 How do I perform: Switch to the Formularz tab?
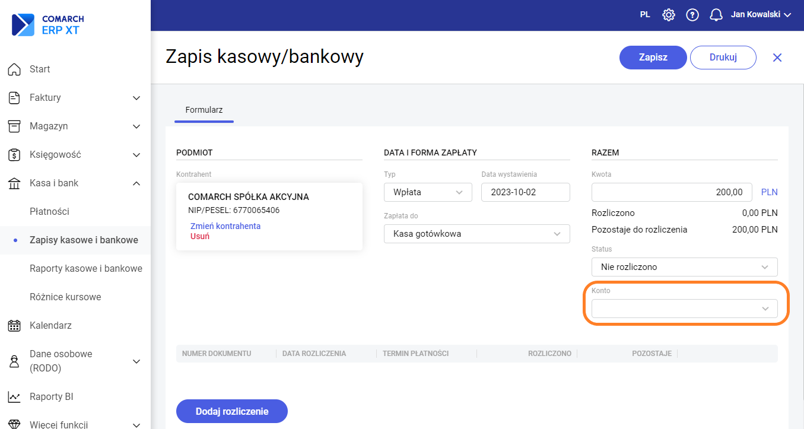click(x=204, y=110)
